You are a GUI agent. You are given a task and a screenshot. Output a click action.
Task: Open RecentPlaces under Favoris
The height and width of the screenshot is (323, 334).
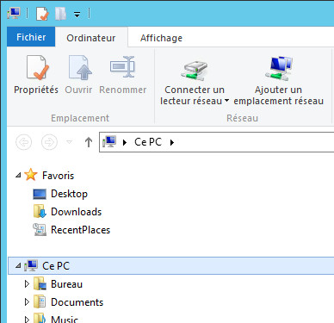[x=80, y=230]
